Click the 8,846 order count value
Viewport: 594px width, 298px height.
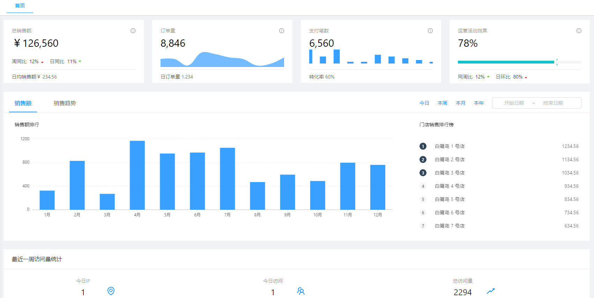click(x=173, y=43)
